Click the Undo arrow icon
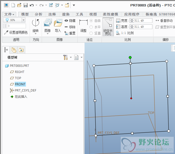Screen dimensions: 175x154 [32, 5]
